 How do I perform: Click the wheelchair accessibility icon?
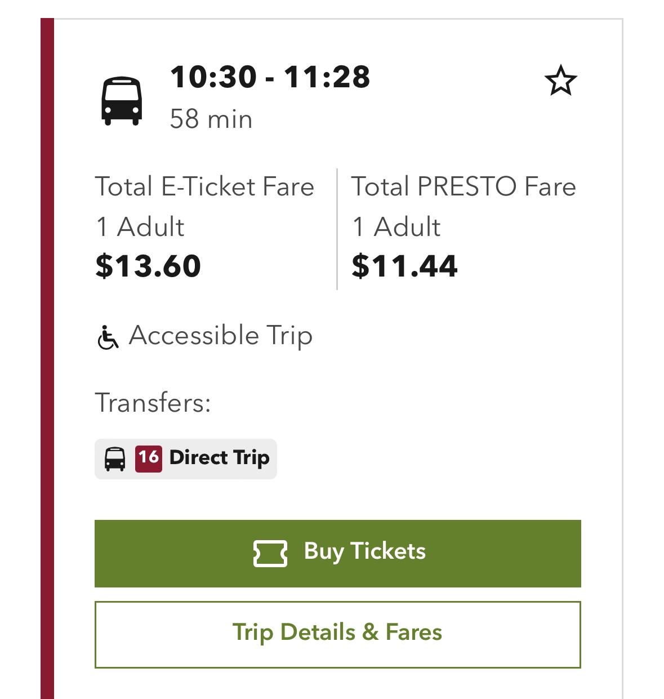coord(108,337)
